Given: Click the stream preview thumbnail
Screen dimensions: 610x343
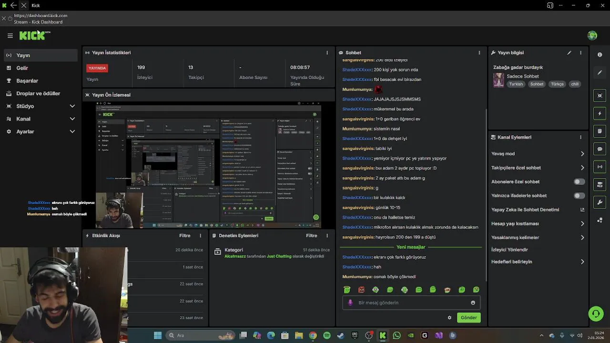Looking at the screenshot, I should (208, 165).
